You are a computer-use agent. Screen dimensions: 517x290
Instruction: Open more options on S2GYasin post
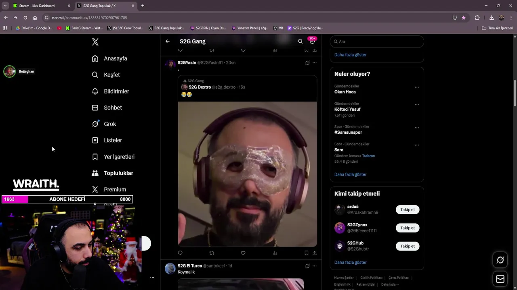(x=315, y=63)
